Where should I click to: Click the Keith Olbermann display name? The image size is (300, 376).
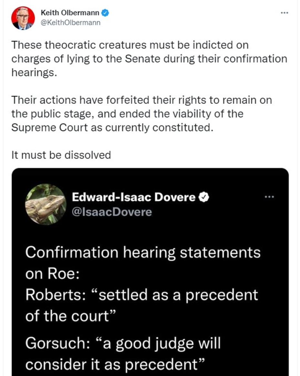point(70,13)
